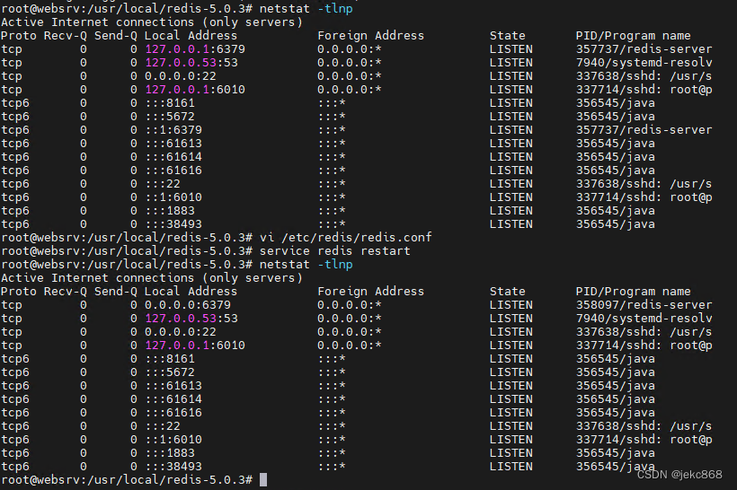Viewport: 737px width, 490px height.
Task: Click the 358097/redis-server program name
Action: click(x=644, y=305)
